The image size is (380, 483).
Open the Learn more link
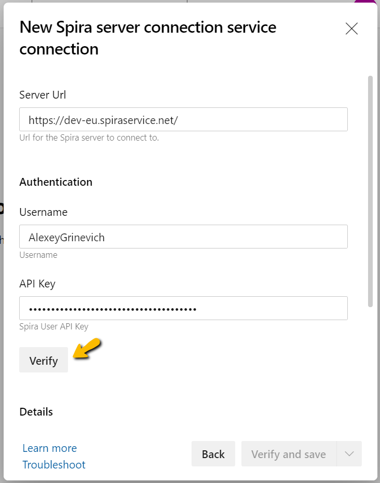point(50,448)
